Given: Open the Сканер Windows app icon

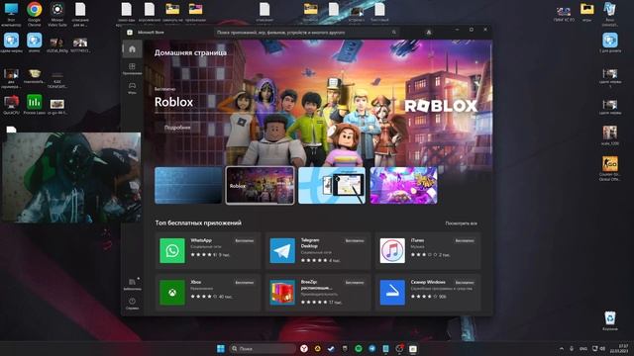Looking at the screenshot, I should tap(392, 293).
